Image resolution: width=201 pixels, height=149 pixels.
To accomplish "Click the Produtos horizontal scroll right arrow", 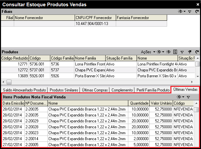I will (192, 82).
